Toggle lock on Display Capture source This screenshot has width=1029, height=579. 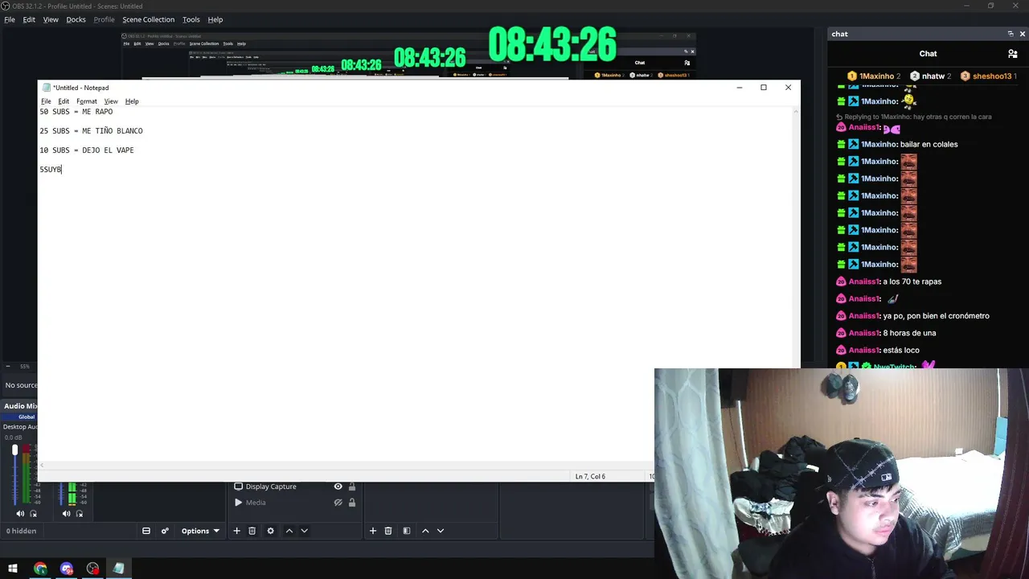click(352, 487)
